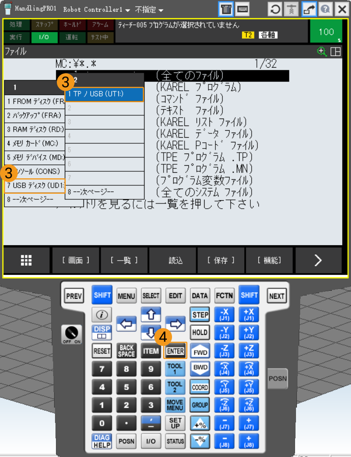Click the FWD key on keypad
This screenshot has width=351, height=457.
tap(200, 351)
